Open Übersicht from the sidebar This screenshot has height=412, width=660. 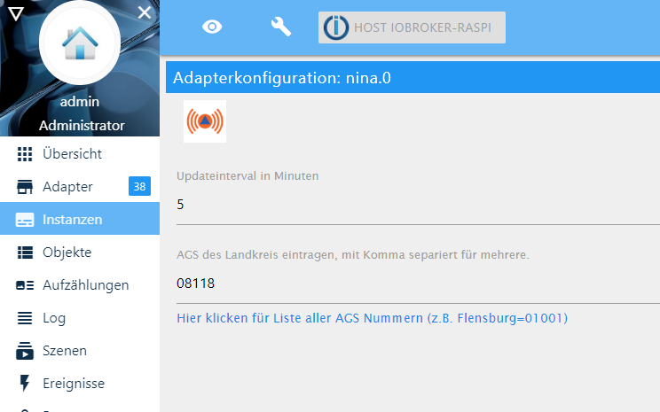click(72, 153)
